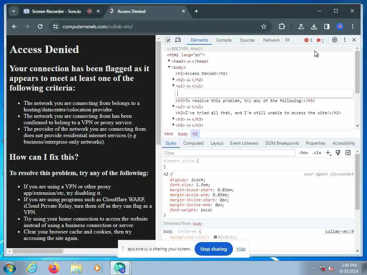Select the inspect element picker tool
The image size is (367, 275).
click(168, 40)
